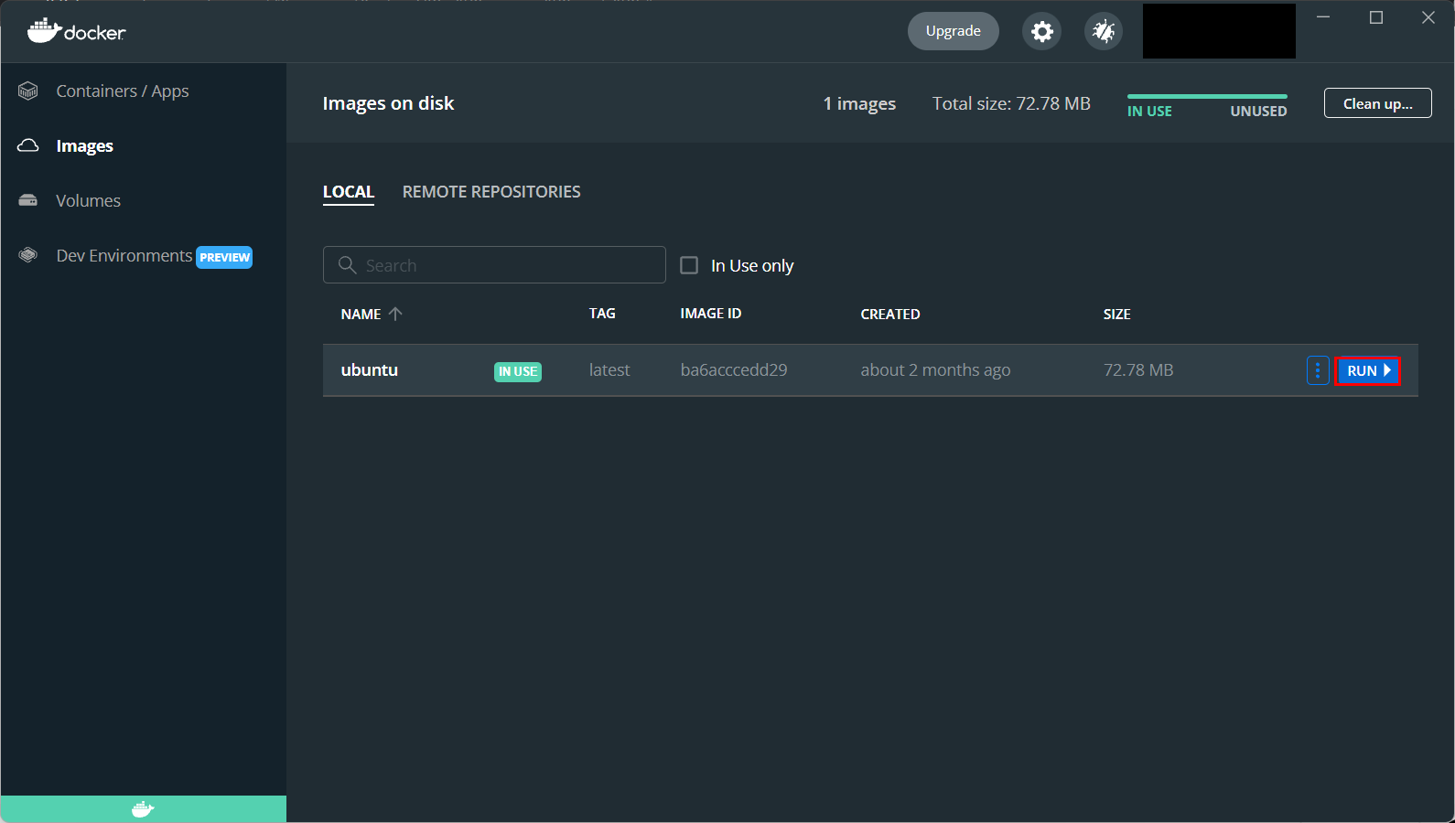Click the Volumes drive sidebar icon
Screen dimensions: 1455x823
pos(28,200)
